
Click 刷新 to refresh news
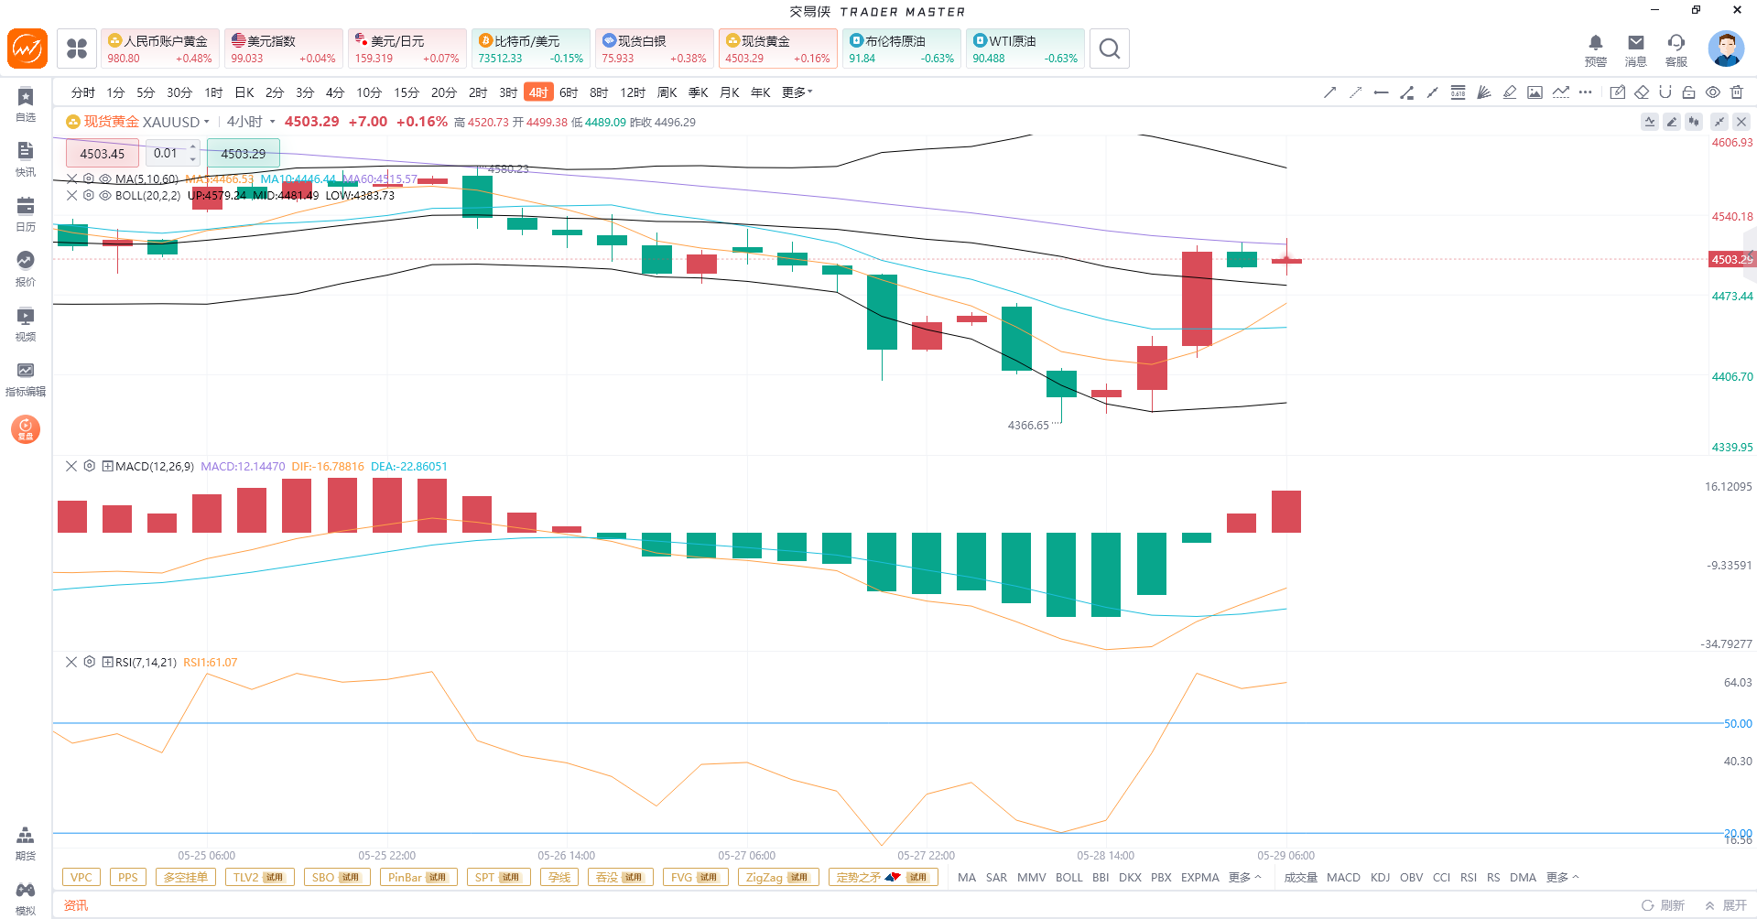[1664, 905]
